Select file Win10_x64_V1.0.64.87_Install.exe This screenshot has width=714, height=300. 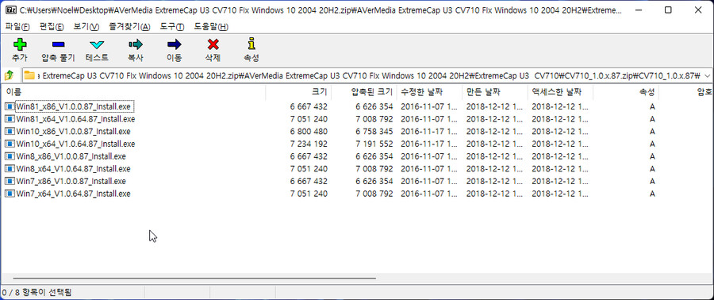75,144
